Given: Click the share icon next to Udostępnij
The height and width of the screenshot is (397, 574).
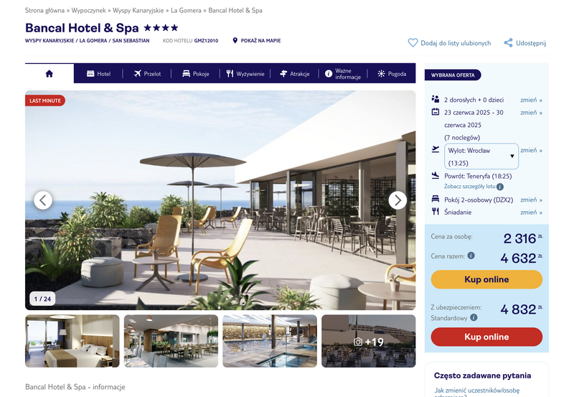Looking at the screenshot, I should [508, 43].
